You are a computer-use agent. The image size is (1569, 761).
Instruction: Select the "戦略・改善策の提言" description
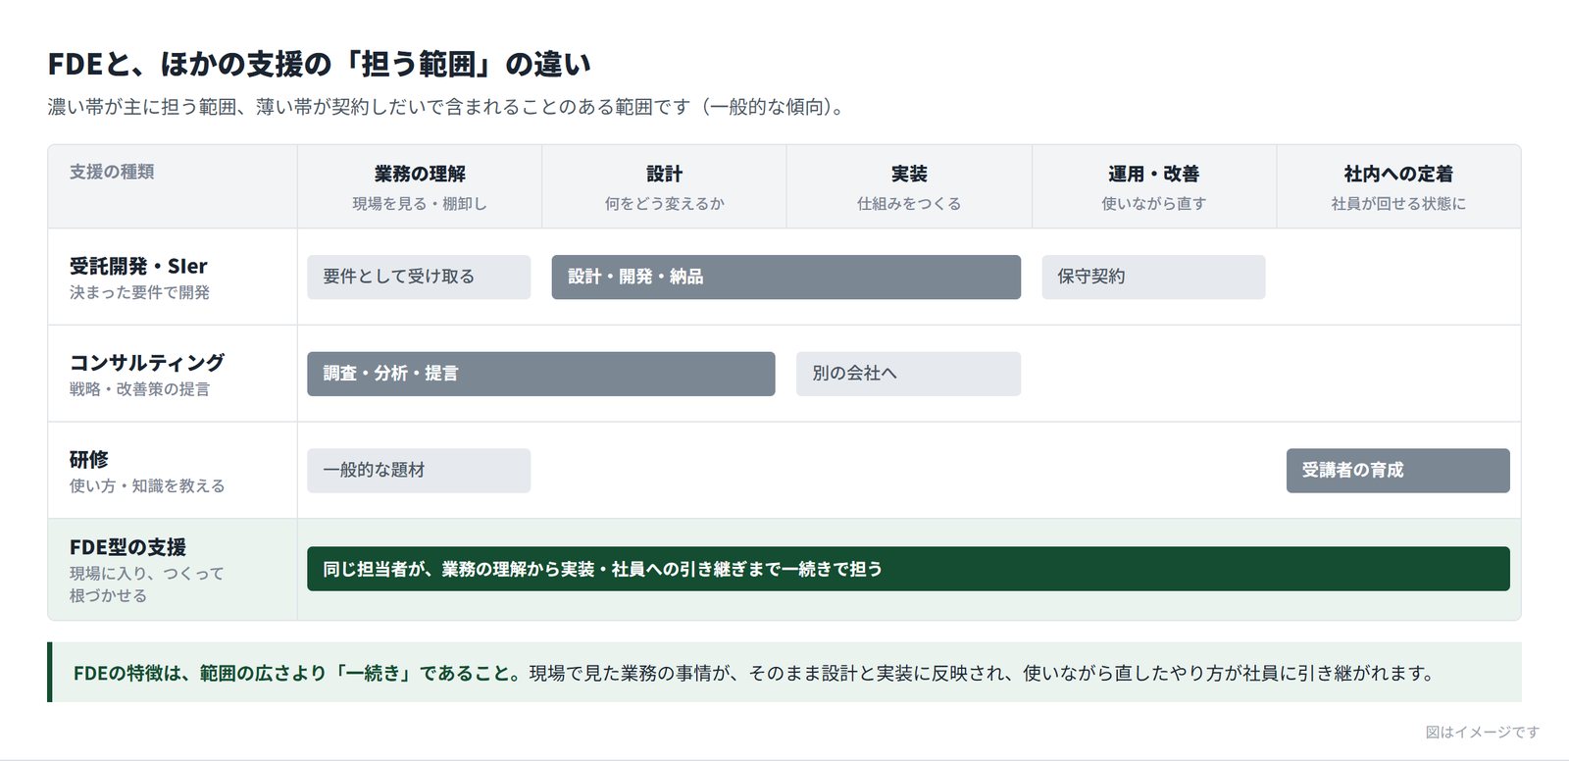(139, 389)
